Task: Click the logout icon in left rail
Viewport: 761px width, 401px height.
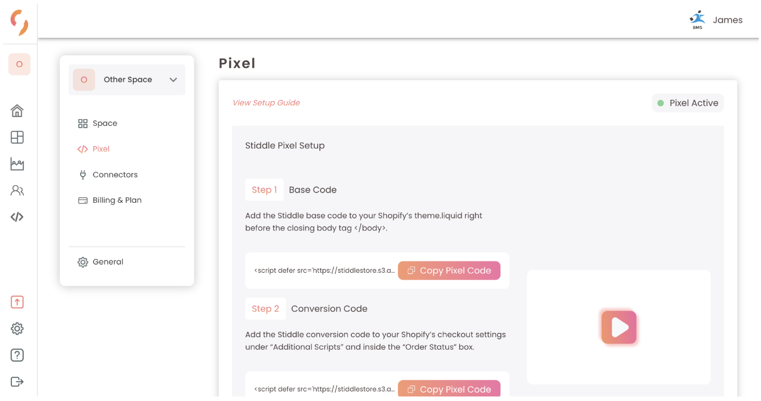Action: pos(18,382)
